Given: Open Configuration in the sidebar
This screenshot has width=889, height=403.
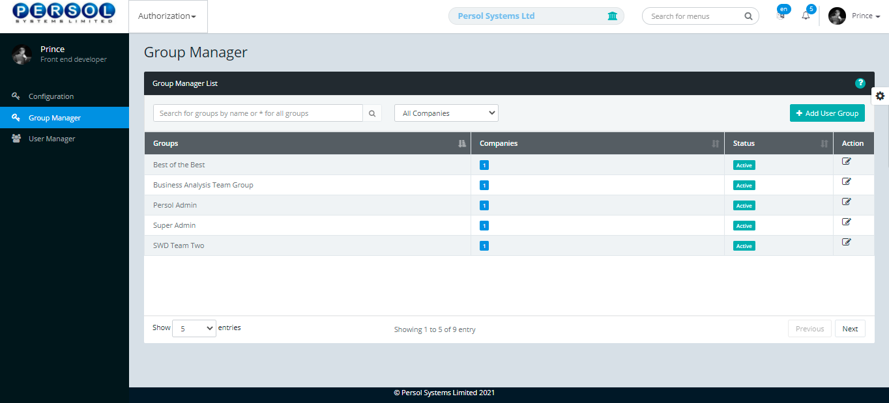Looking at the screenshot, I should coord(65,96).
